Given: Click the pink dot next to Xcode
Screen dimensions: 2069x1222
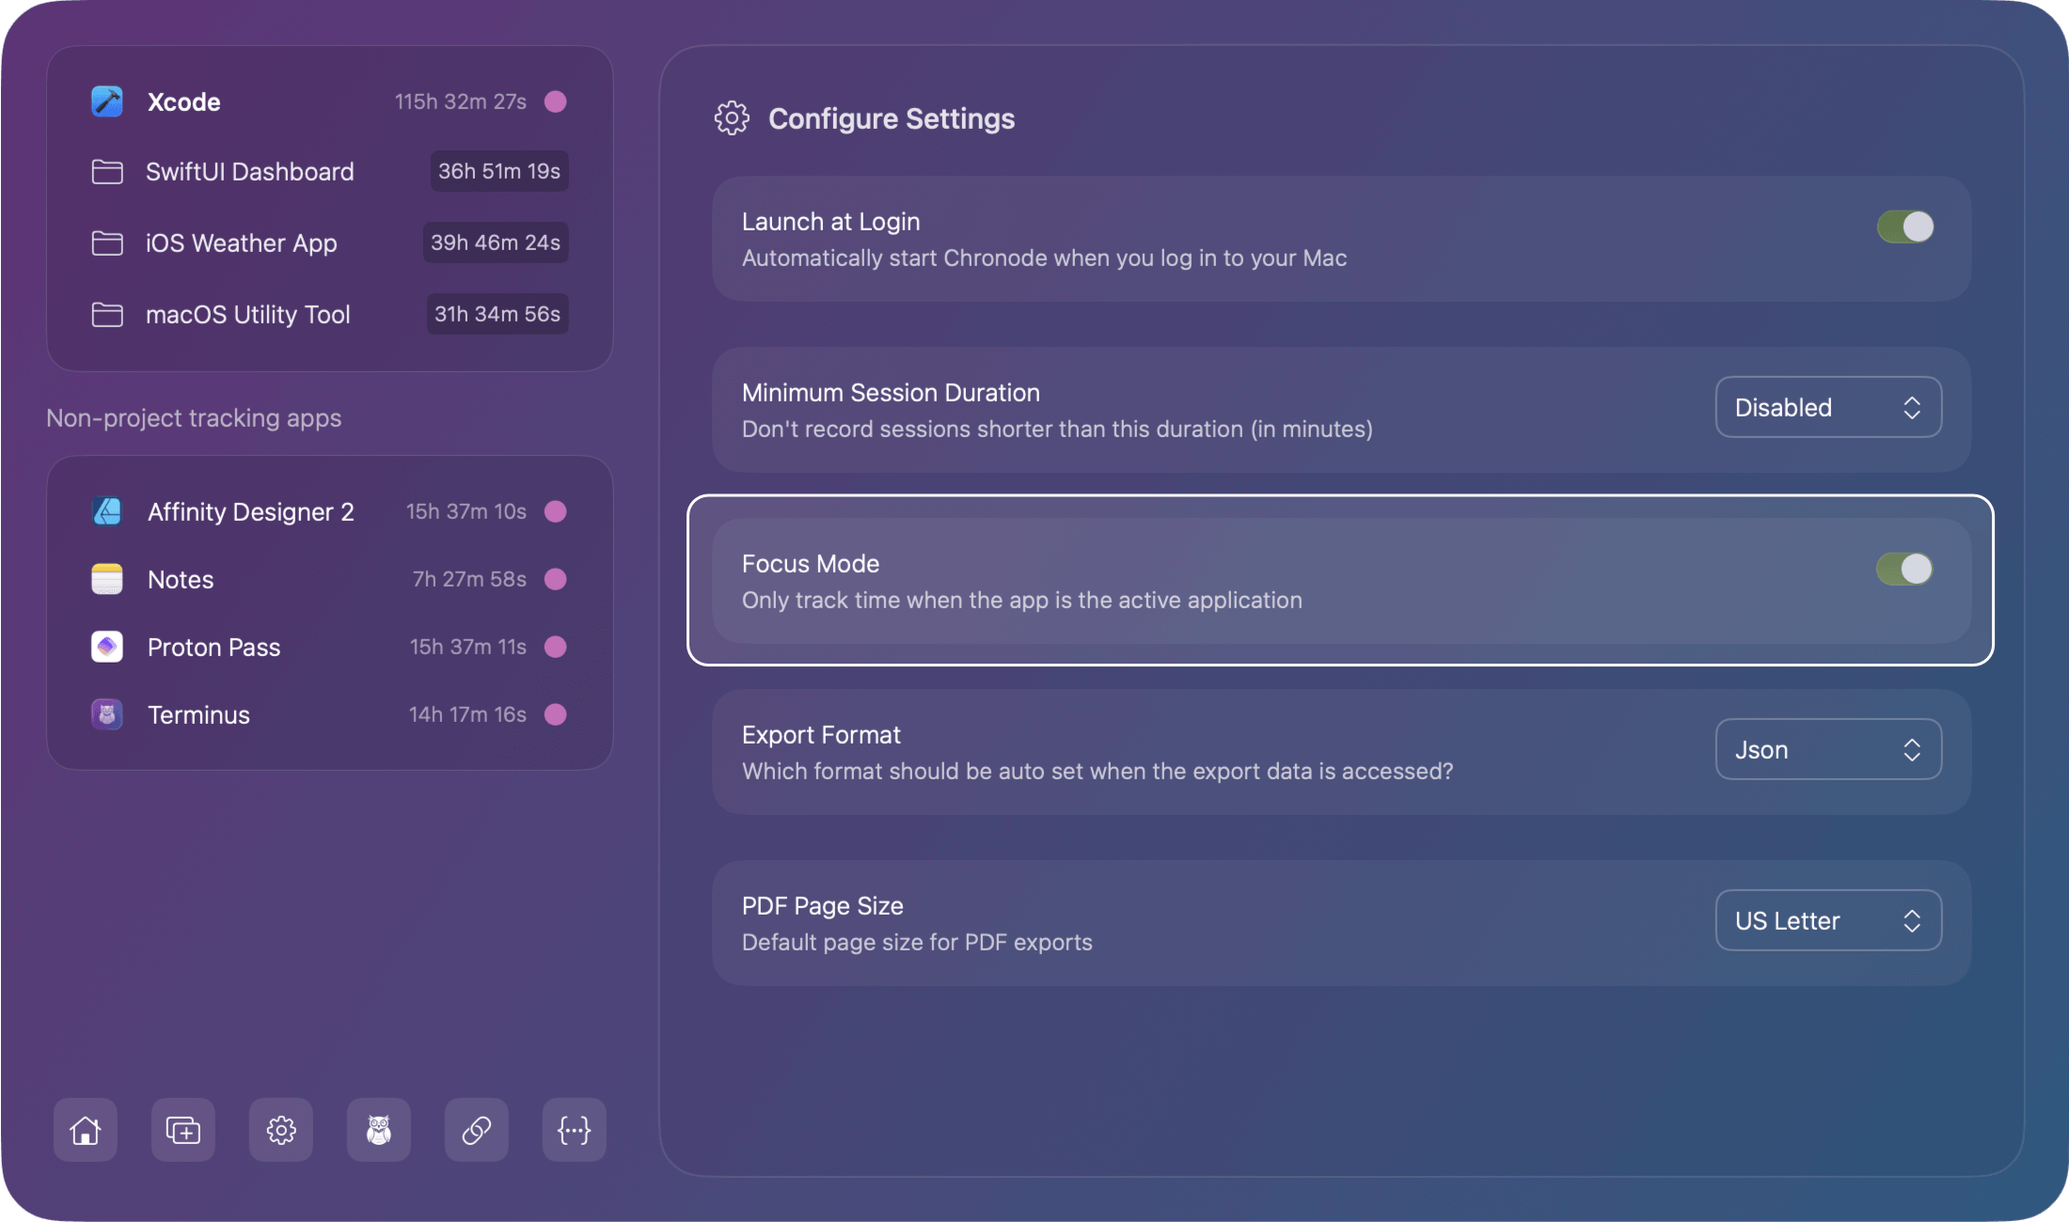Looking at the screenshot, I should pyautogui.click(x=556, y=102).
